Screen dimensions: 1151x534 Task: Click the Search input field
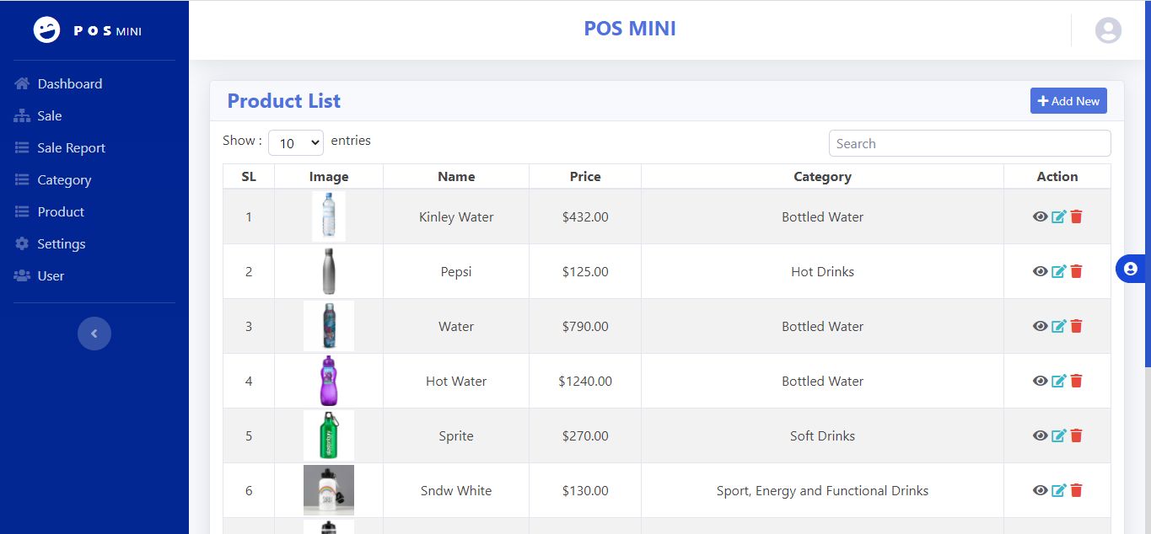coord(970,143)
